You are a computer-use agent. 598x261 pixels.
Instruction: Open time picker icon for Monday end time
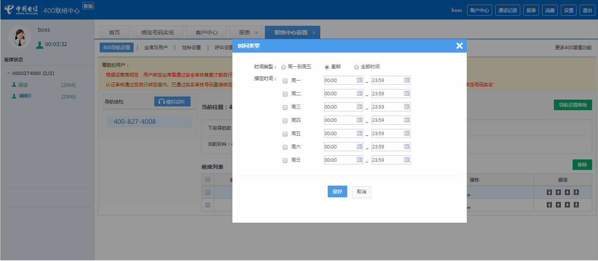pyautogui.click(x=406, y=80)
